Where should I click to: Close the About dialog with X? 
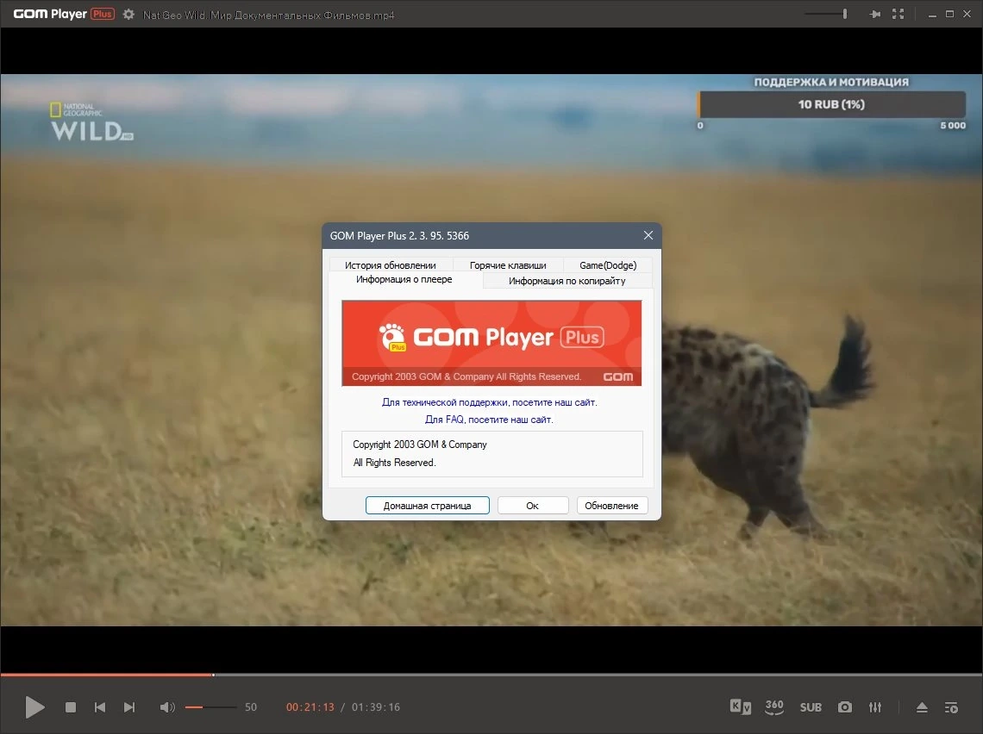pyautogui.click(x=648, y=235)
